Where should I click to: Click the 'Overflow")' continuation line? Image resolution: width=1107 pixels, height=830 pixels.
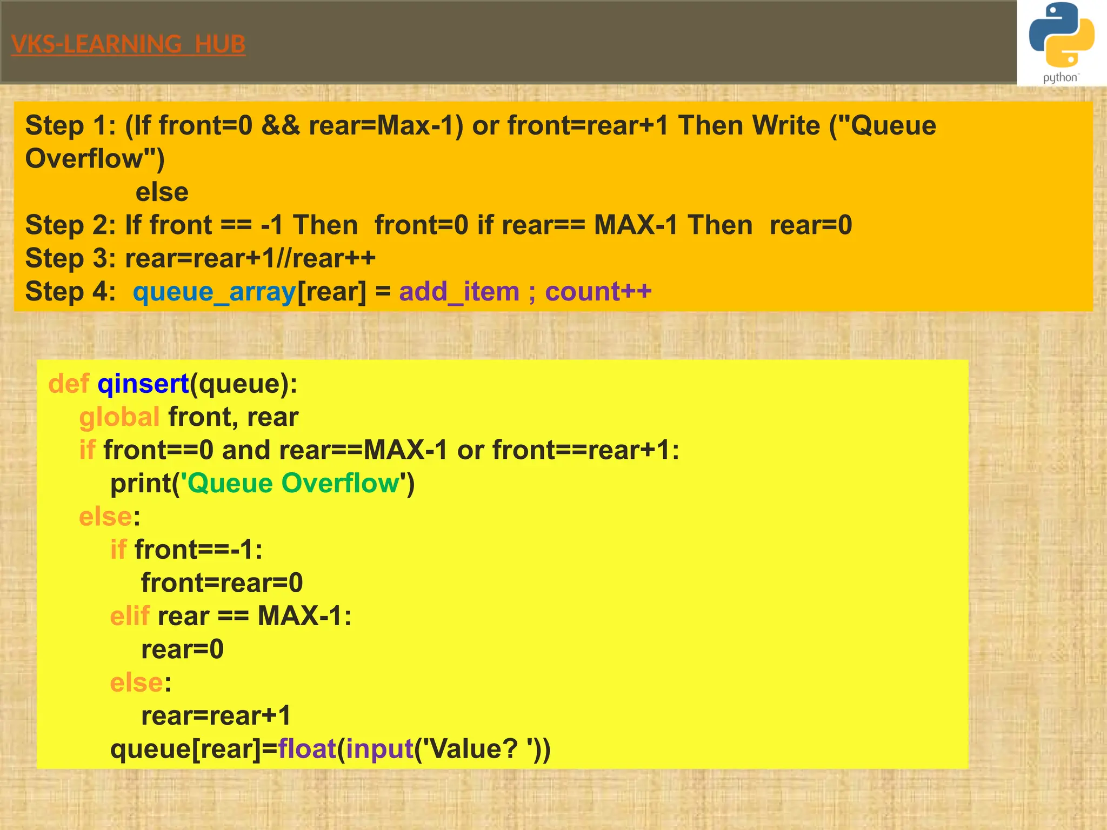tap(95, 158)
